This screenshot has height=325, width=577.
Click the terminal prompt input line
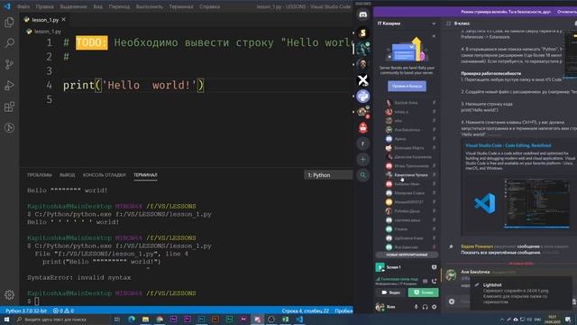[37, 302]
